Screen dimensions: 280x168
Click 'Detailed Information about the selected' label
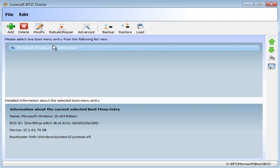click(52, 100)
